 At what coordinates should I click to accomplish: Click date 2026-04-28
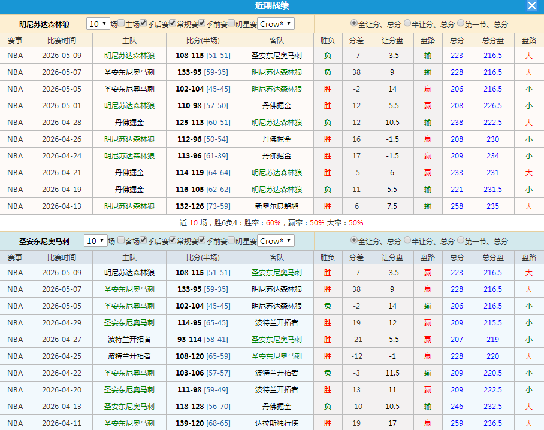pyautogui.click(x=62, y=122)
